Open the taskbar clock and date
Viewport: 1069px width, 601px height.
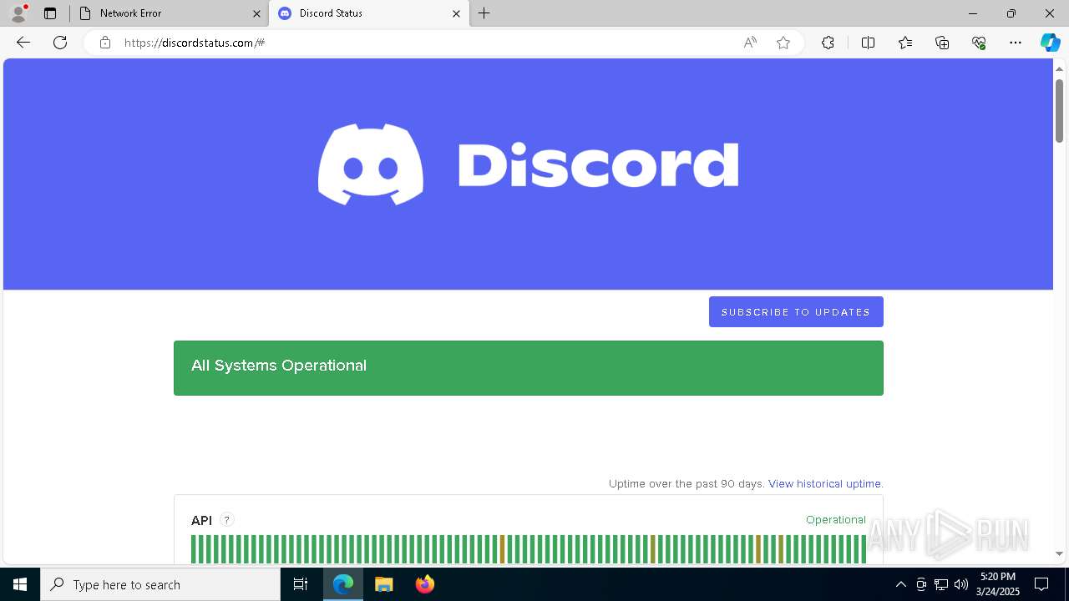tap(998, 584)
